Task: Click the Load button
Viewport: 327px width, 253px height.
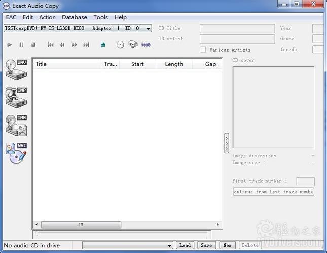Action: click(x=185, y=245)
